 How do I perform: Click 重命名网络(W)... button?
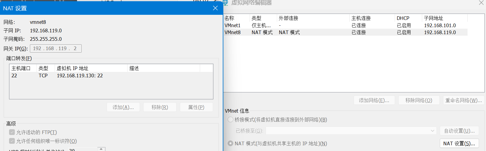point(463,100)
